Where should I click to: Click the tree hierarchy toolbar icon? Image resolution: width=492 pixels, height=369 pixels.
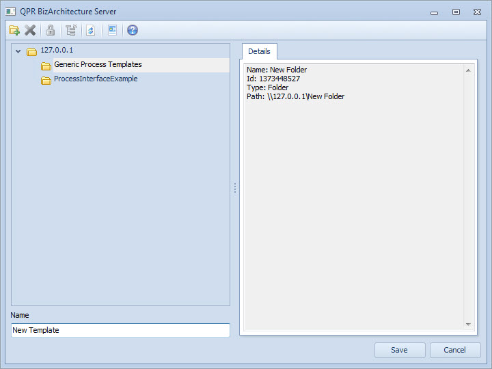click(x=71, y=30)
